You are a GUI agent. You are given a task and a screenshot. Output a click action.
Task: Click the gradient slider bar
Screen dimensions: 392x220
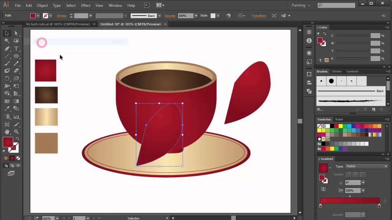tap(350, 201)
